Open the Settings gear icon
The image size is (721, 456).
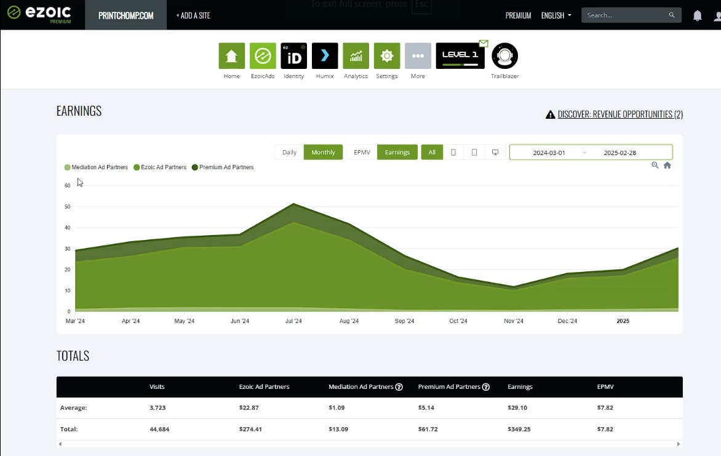[387, 55]
